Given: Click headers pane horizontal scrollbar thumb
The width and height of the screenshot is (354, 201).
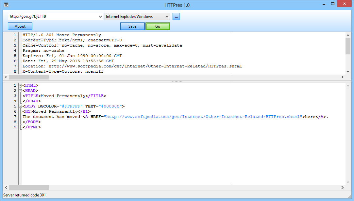Looking at the screenshot, I should tap(29, 77).
